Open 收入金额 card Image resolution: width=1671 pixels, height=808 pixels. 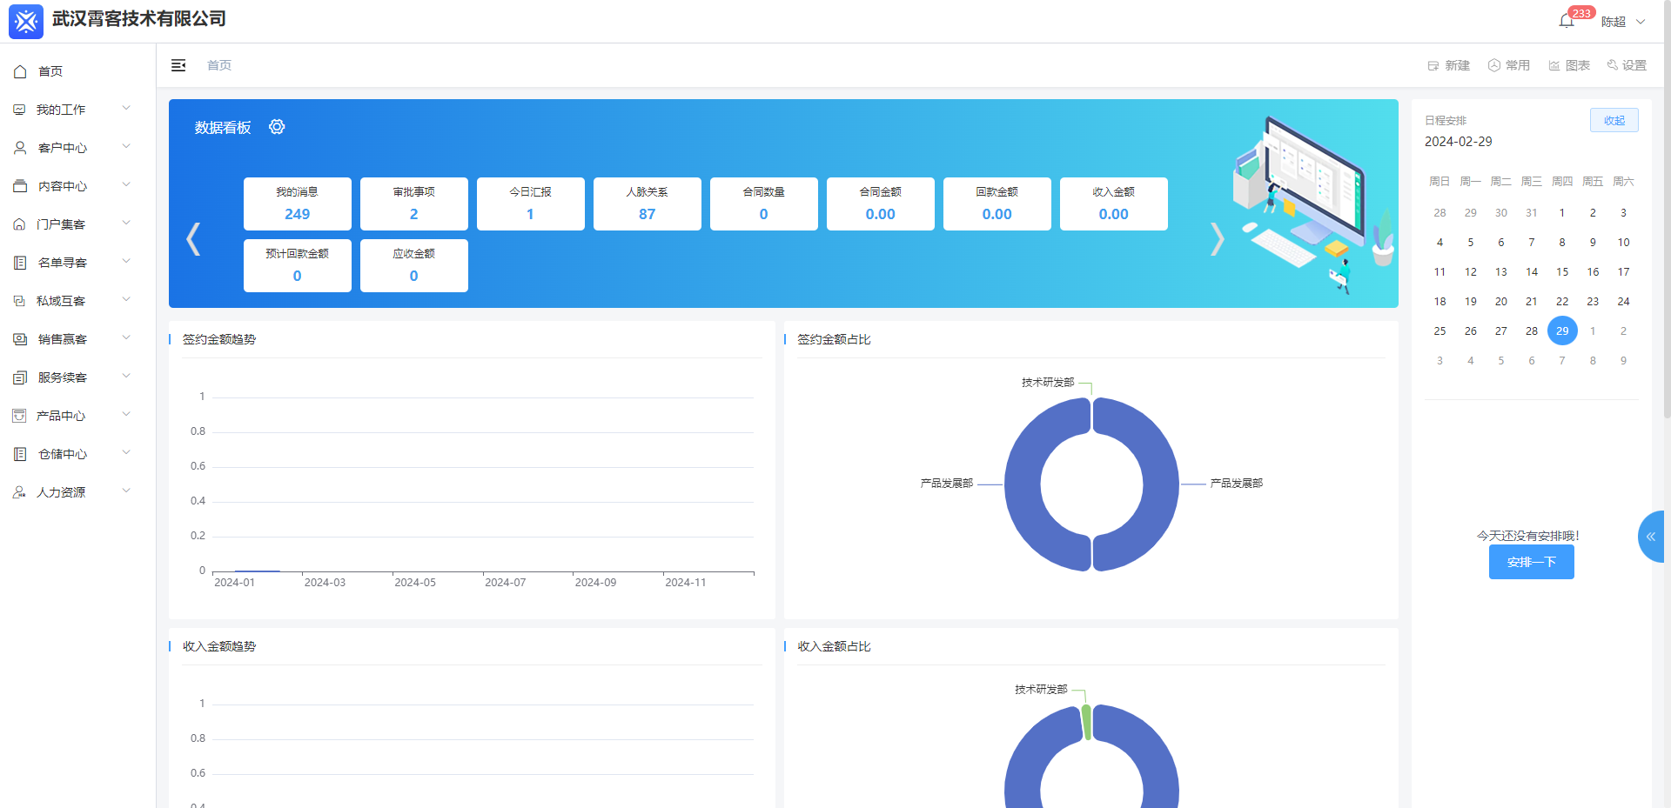pyautogui.click(x=1114, y=204)
